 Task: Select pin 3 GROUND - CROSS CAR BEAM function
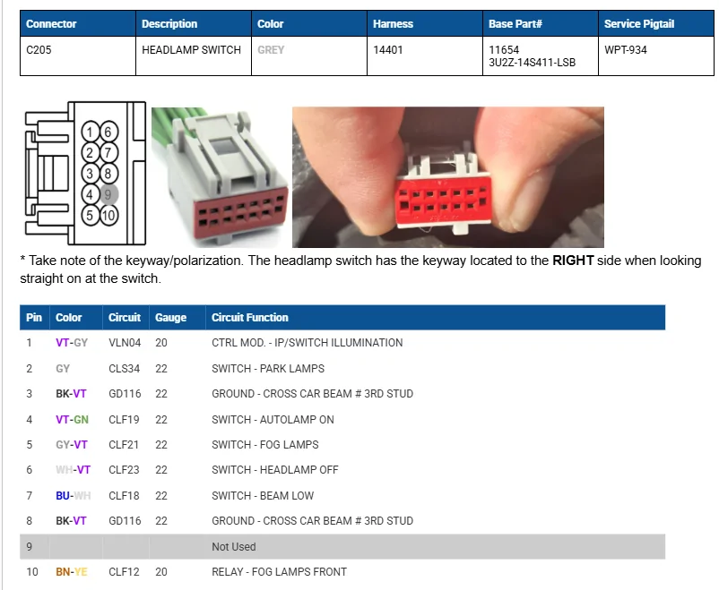[312, 394]
